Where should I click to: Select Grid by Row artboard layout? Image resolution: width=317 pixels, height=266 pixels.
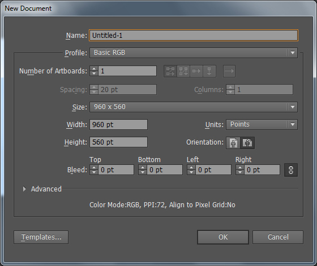(170, 71)
